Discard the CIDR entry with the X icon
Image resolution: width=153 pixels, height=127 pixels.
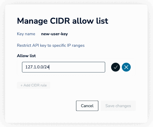pyautogui.click(x=126, y=67)
